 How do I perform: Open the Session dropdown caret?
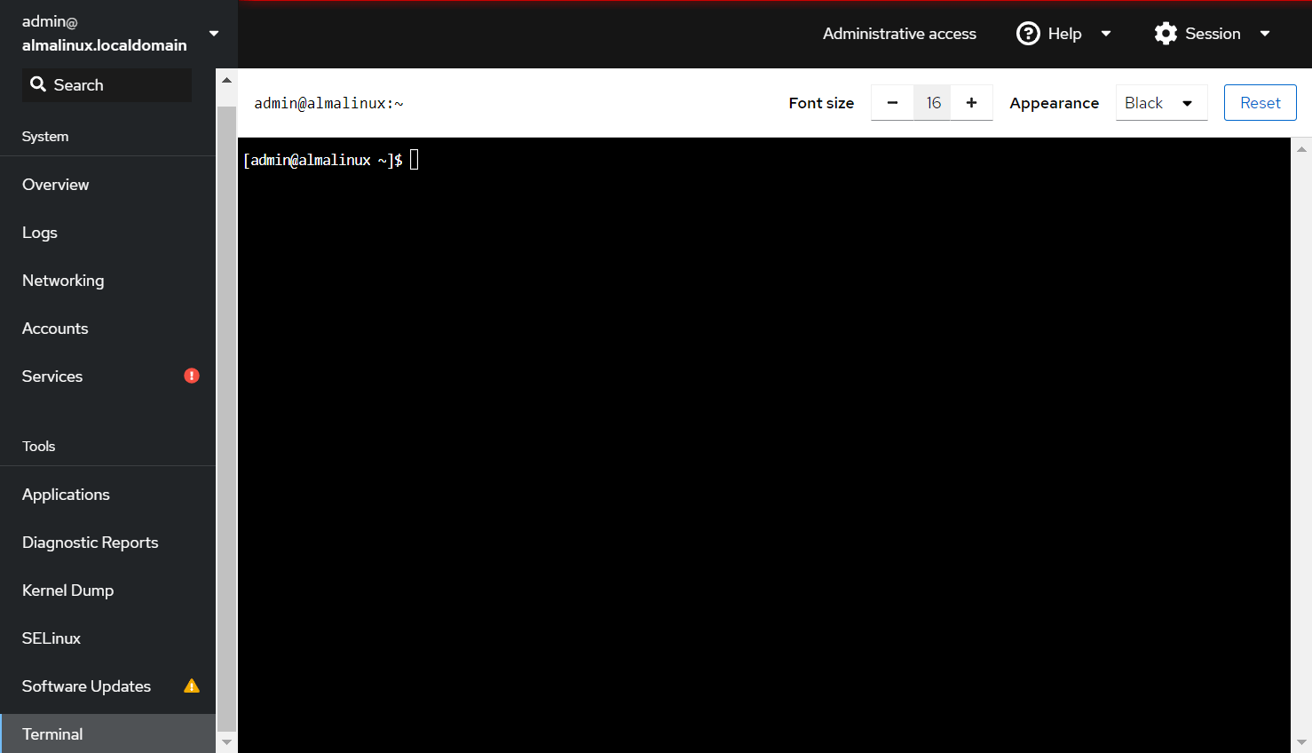[1265, 34]
